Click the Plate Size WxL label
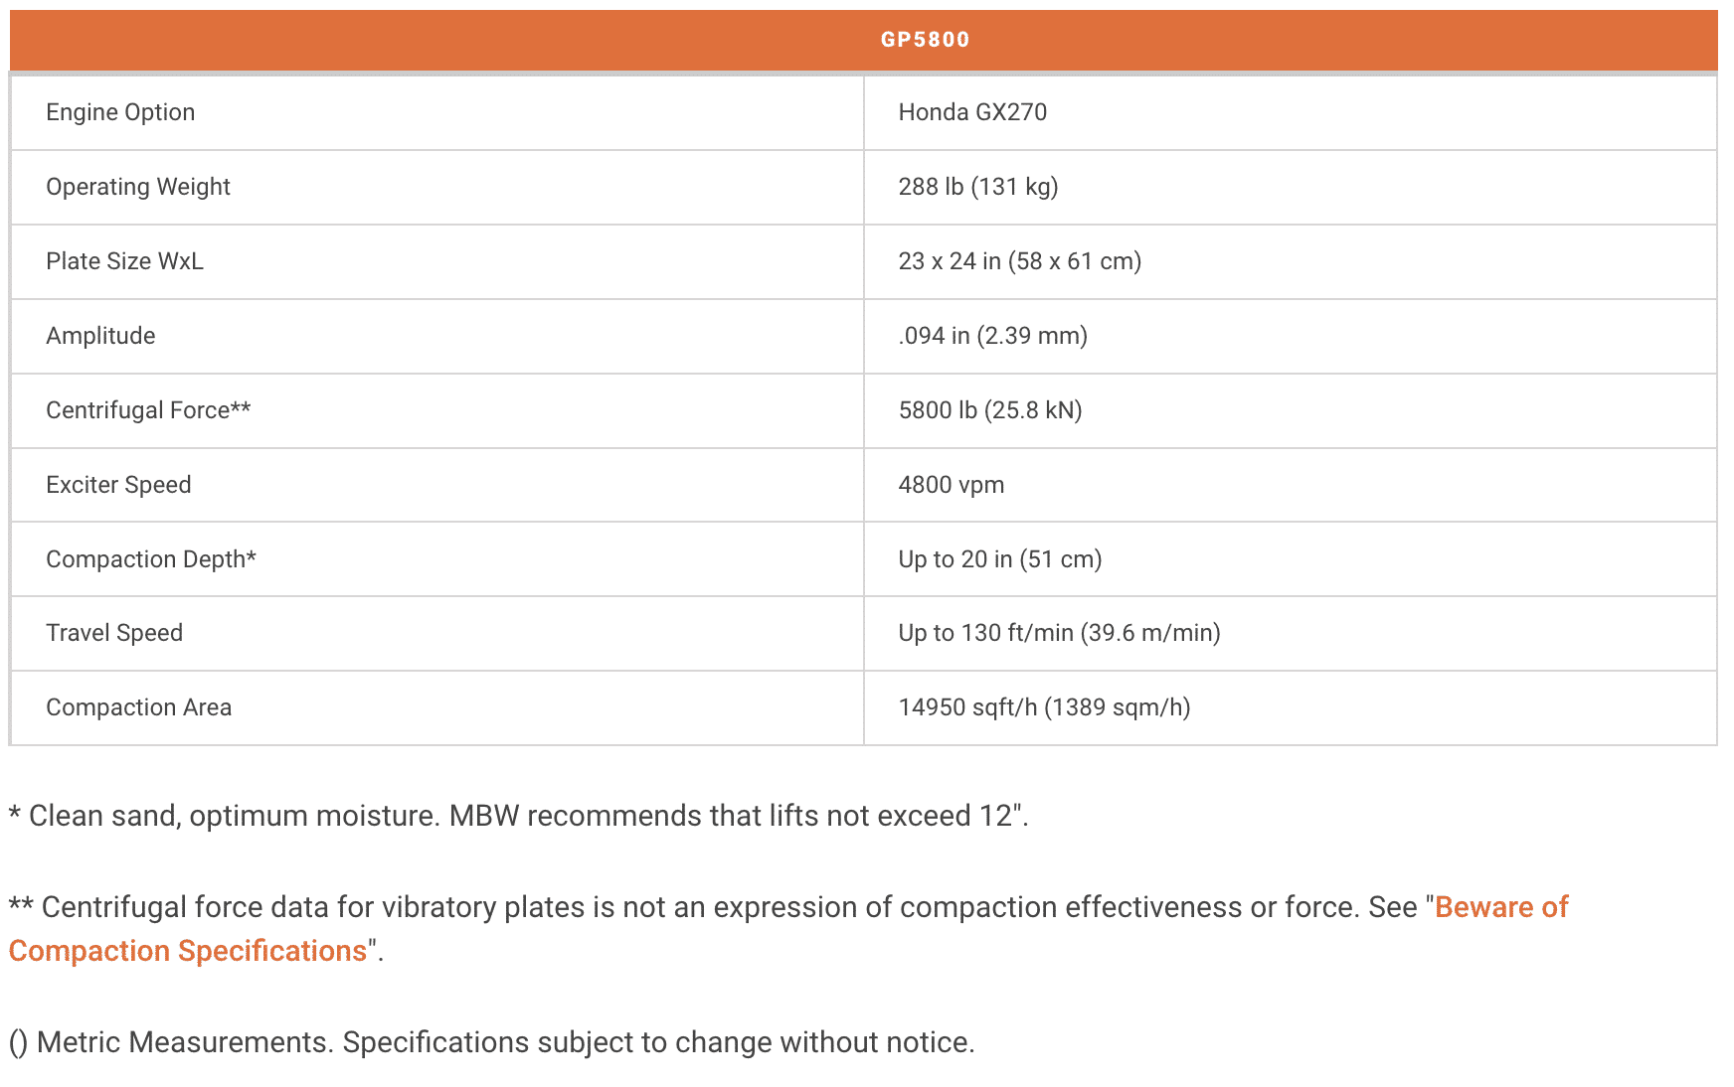 (x=124, y=261)
